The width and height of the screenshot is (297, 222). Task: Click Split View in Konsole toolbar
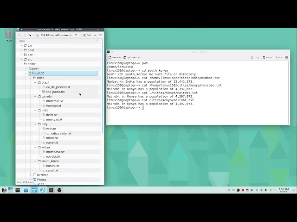[130, 57]
